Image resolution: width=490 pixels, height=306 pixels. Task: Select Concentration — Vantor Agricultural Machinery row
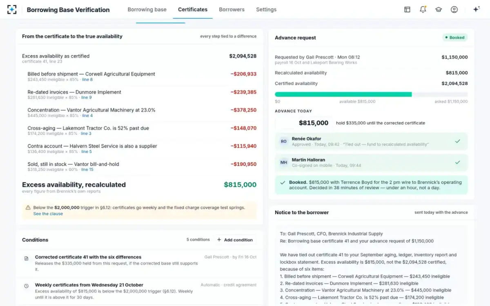pos(139,113)
